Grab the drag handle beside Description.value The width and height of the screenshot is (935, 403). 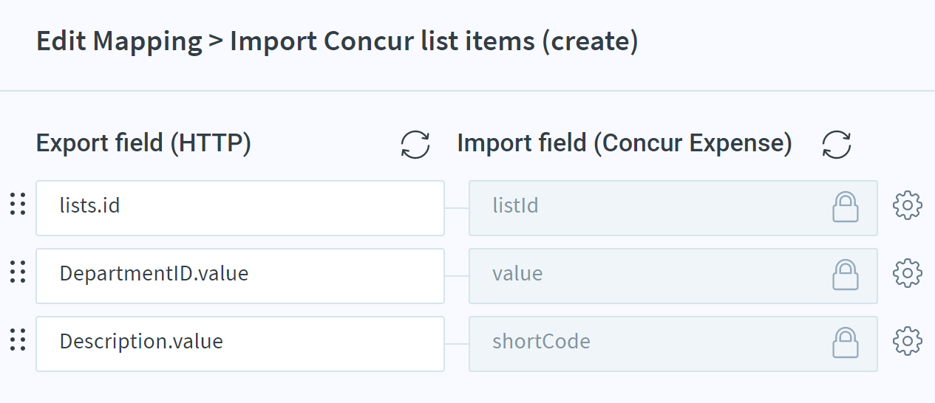[18, 340]
